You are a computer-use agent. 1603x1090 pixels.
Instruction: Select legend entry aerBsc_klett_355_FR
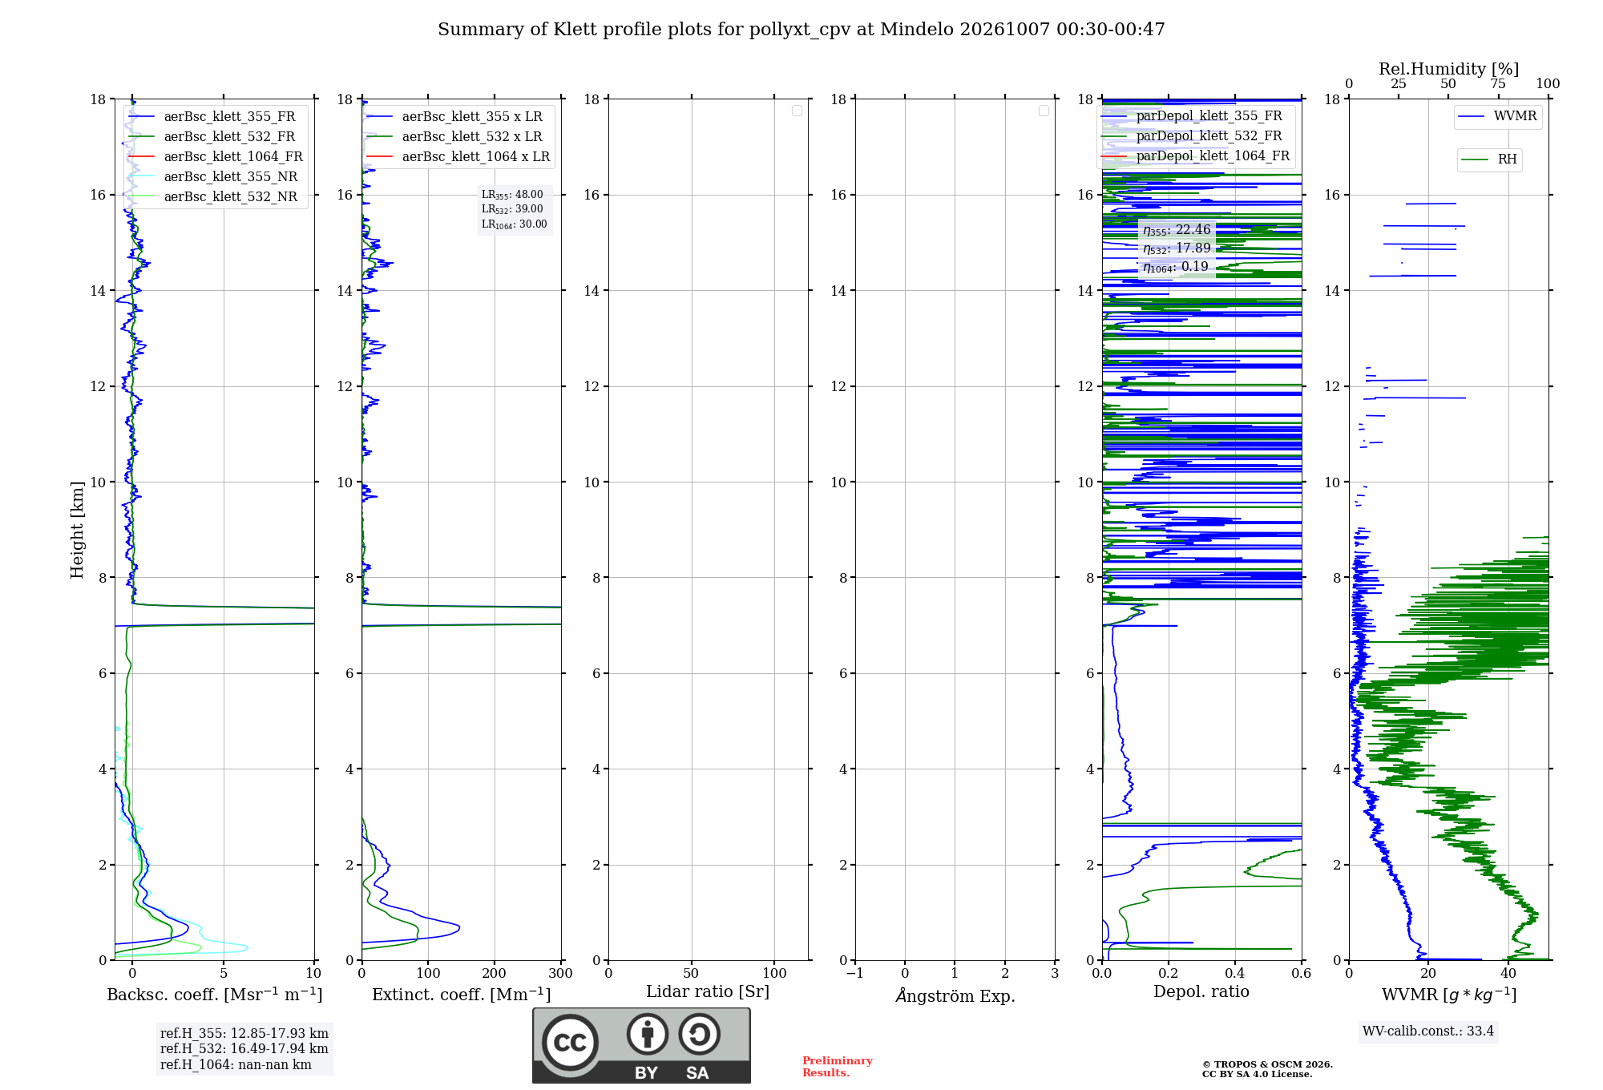(x=212, y=117)
